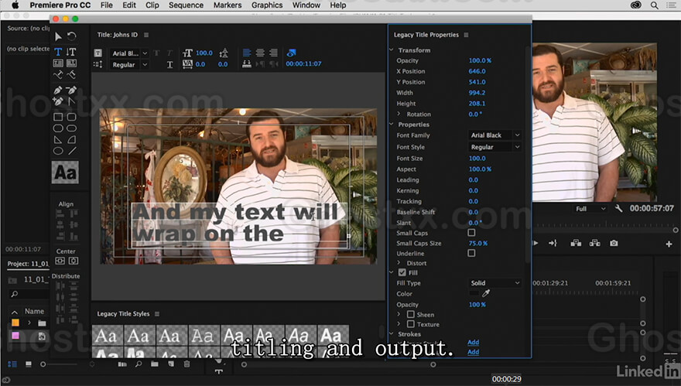Viewport: 681px width, 386px height.
Task: Enable the Texture checkbox
Action: pyautogui.click(x=410, y=324)
